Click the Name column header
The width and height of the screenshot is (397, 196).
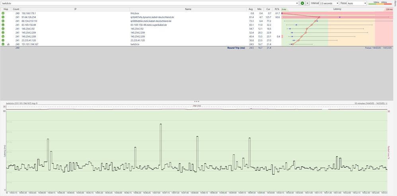tap(188, 9)
